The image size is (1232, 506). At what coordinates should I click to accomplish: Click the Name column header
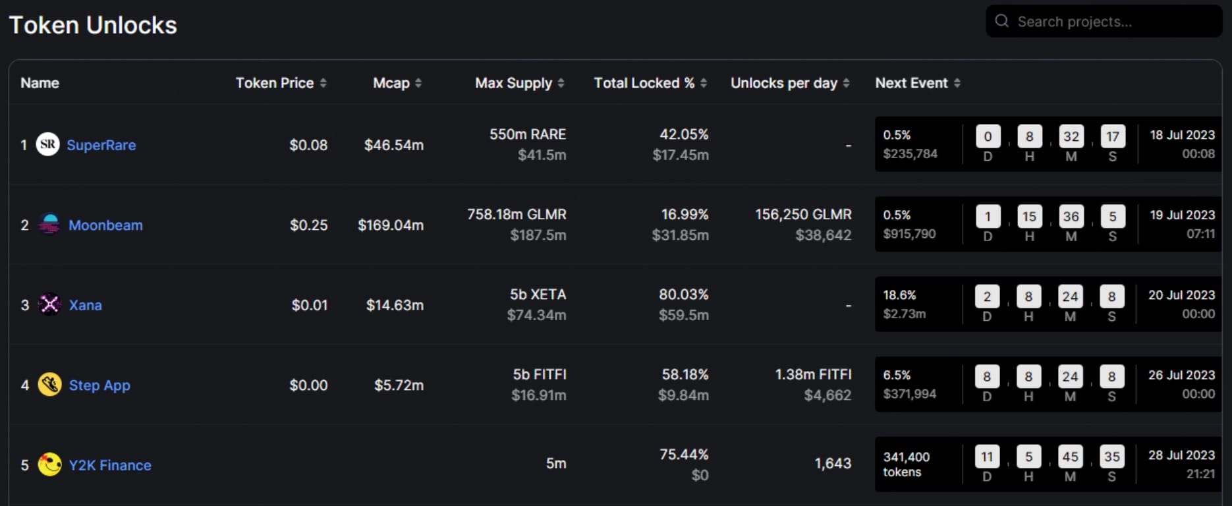click(x=40, y=83)
